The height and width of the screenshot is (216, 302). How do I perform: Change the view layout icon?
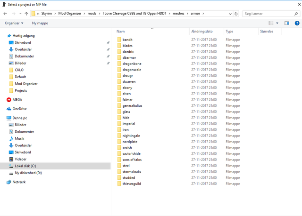271,23
